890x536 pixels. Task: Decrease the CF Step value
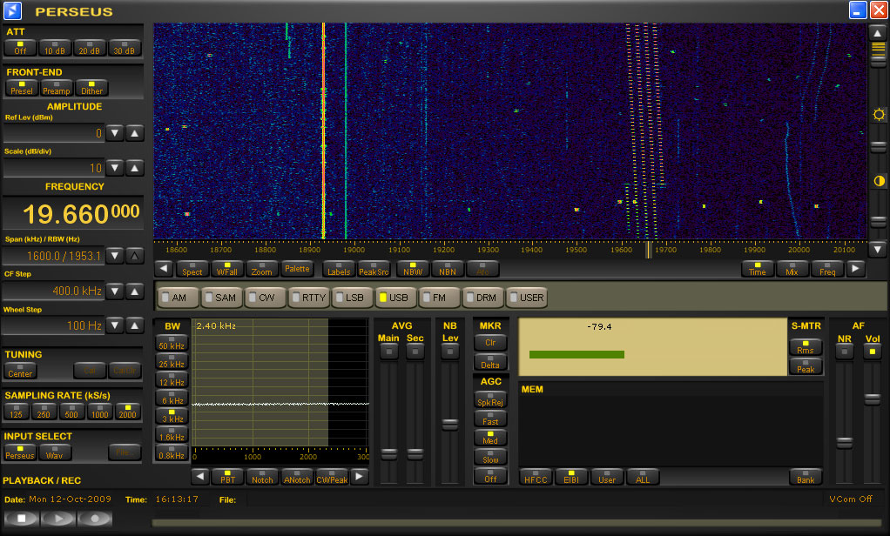115,291
